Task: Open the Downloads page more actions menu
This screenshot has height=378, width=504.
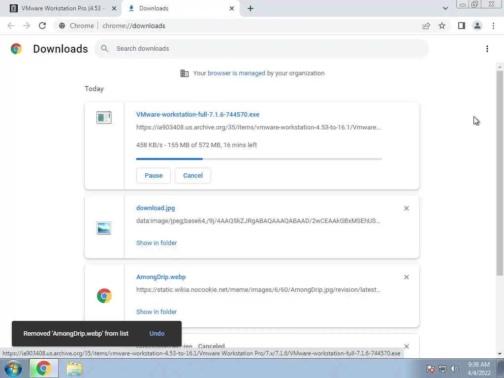Action: point(487,49)
